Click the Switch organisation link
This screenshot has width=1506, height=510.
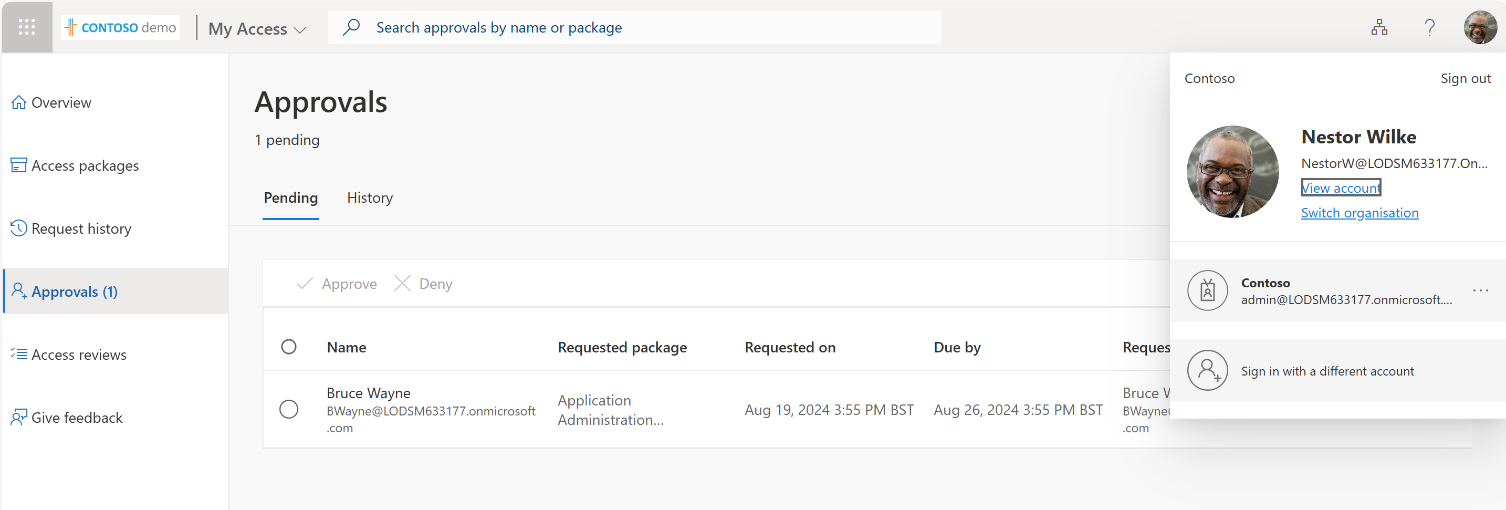point(1359,213)
